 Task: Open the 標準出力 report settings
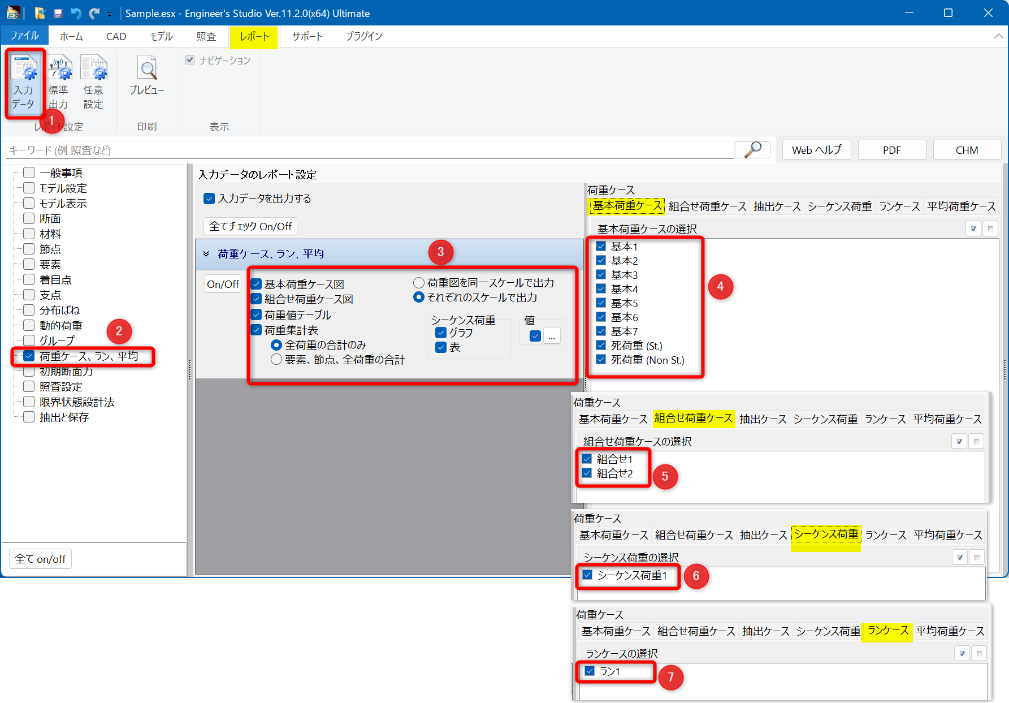coord(59,83)
